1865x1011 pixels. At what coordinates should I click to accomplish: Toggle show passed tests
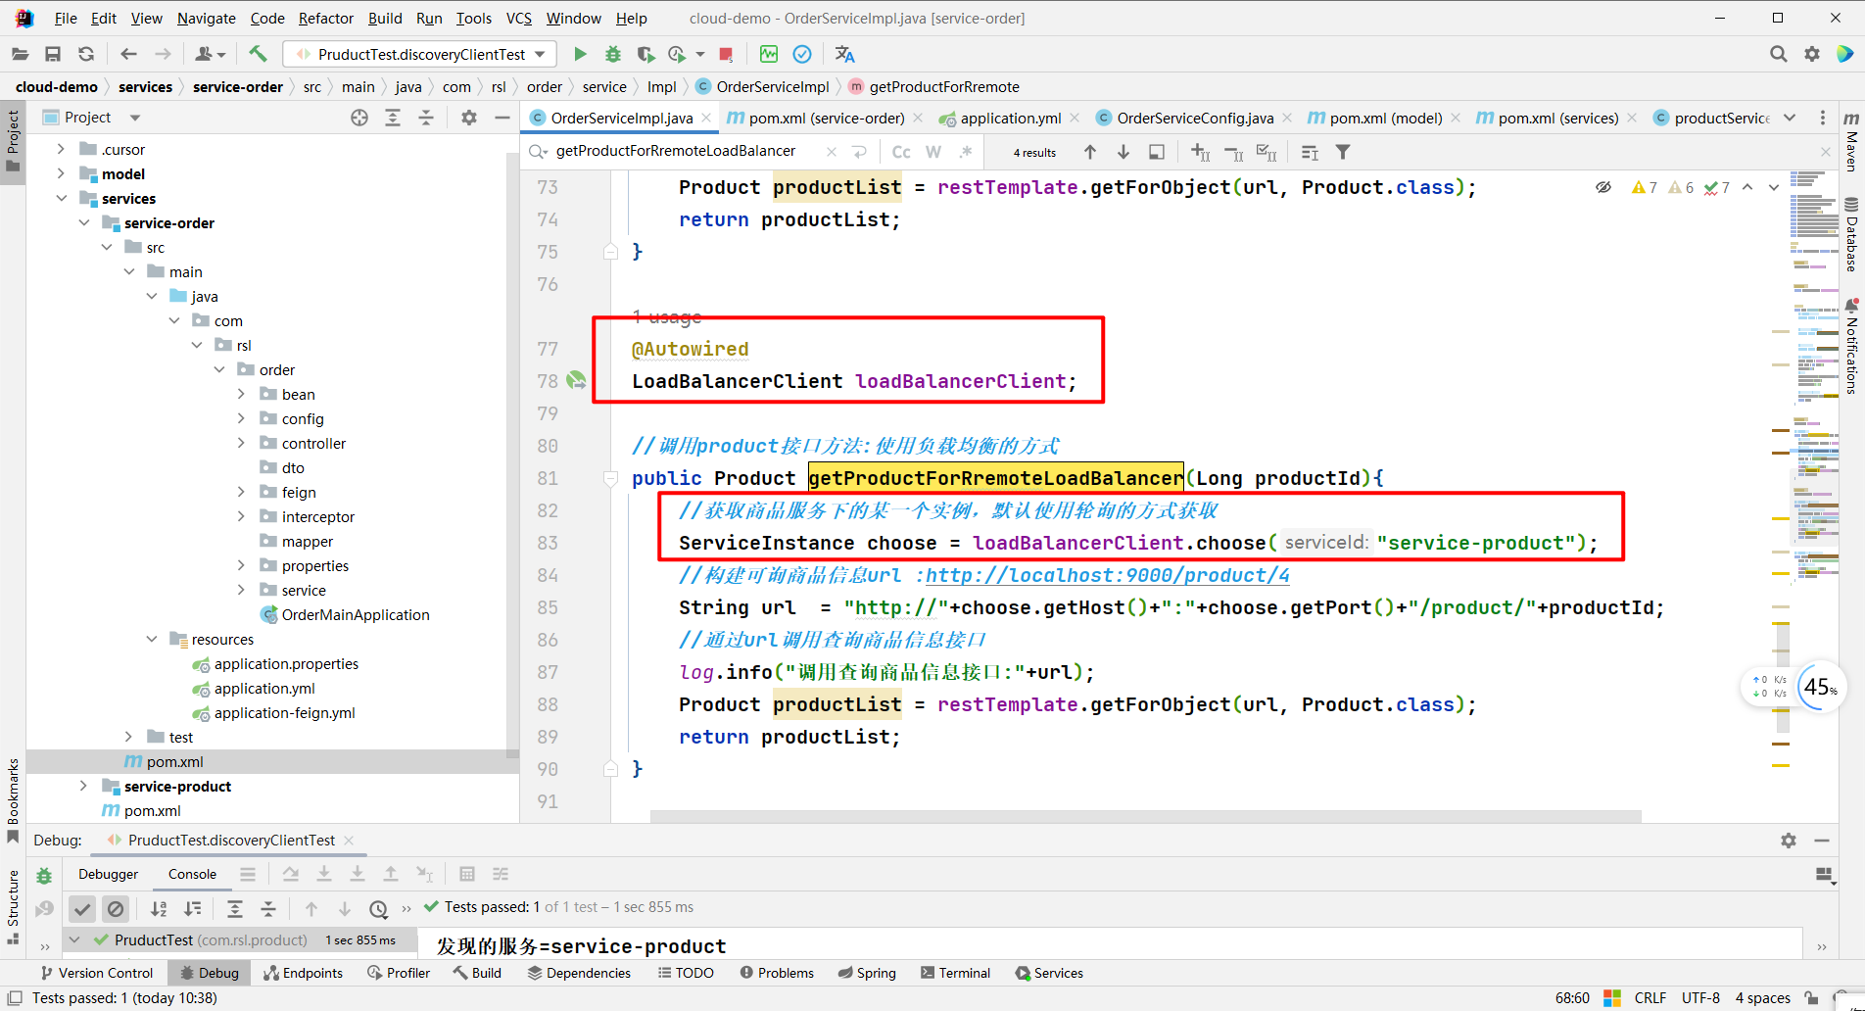click(82, 909)
